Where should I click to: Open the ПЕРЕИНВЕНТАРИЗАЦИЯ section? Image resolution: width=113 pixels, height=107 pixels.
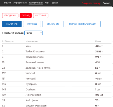pyautogui.click(x=83, y=24)
